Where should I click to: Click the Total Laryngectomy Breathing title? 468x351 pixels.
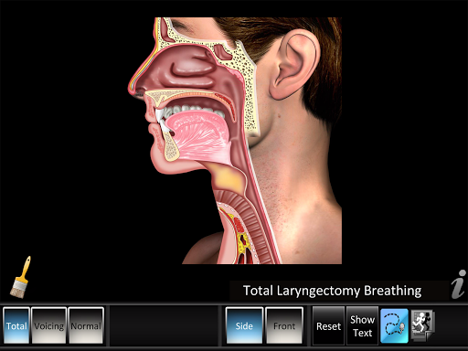click(x=333, y=291)
